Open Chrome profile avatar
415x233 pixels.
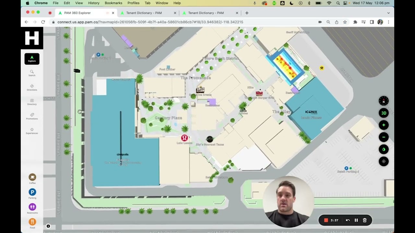tap(380, 22)
